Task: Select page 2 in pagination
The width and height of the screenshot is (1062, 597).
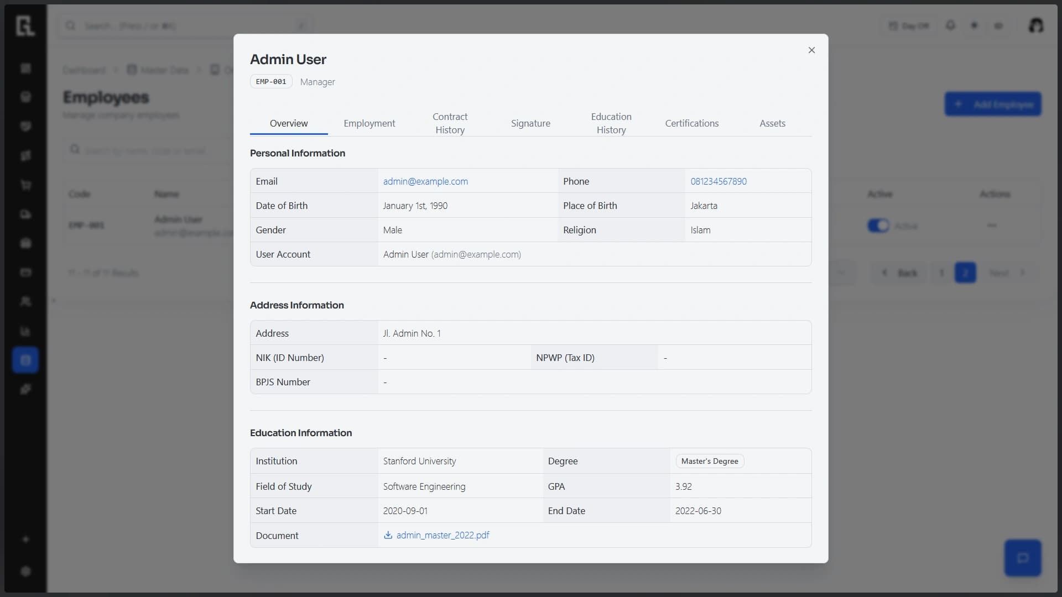Action: coord(965,273)
